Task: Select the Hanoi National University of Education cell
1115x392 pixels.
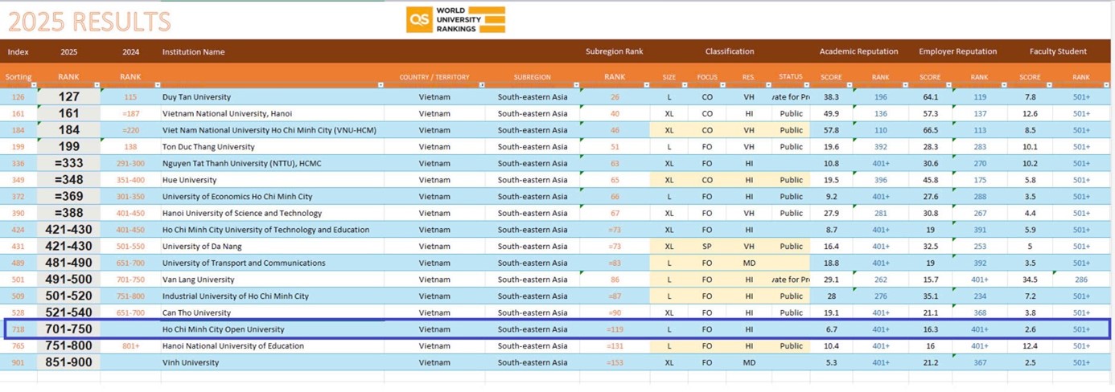Action: click(x=271, y=345)
